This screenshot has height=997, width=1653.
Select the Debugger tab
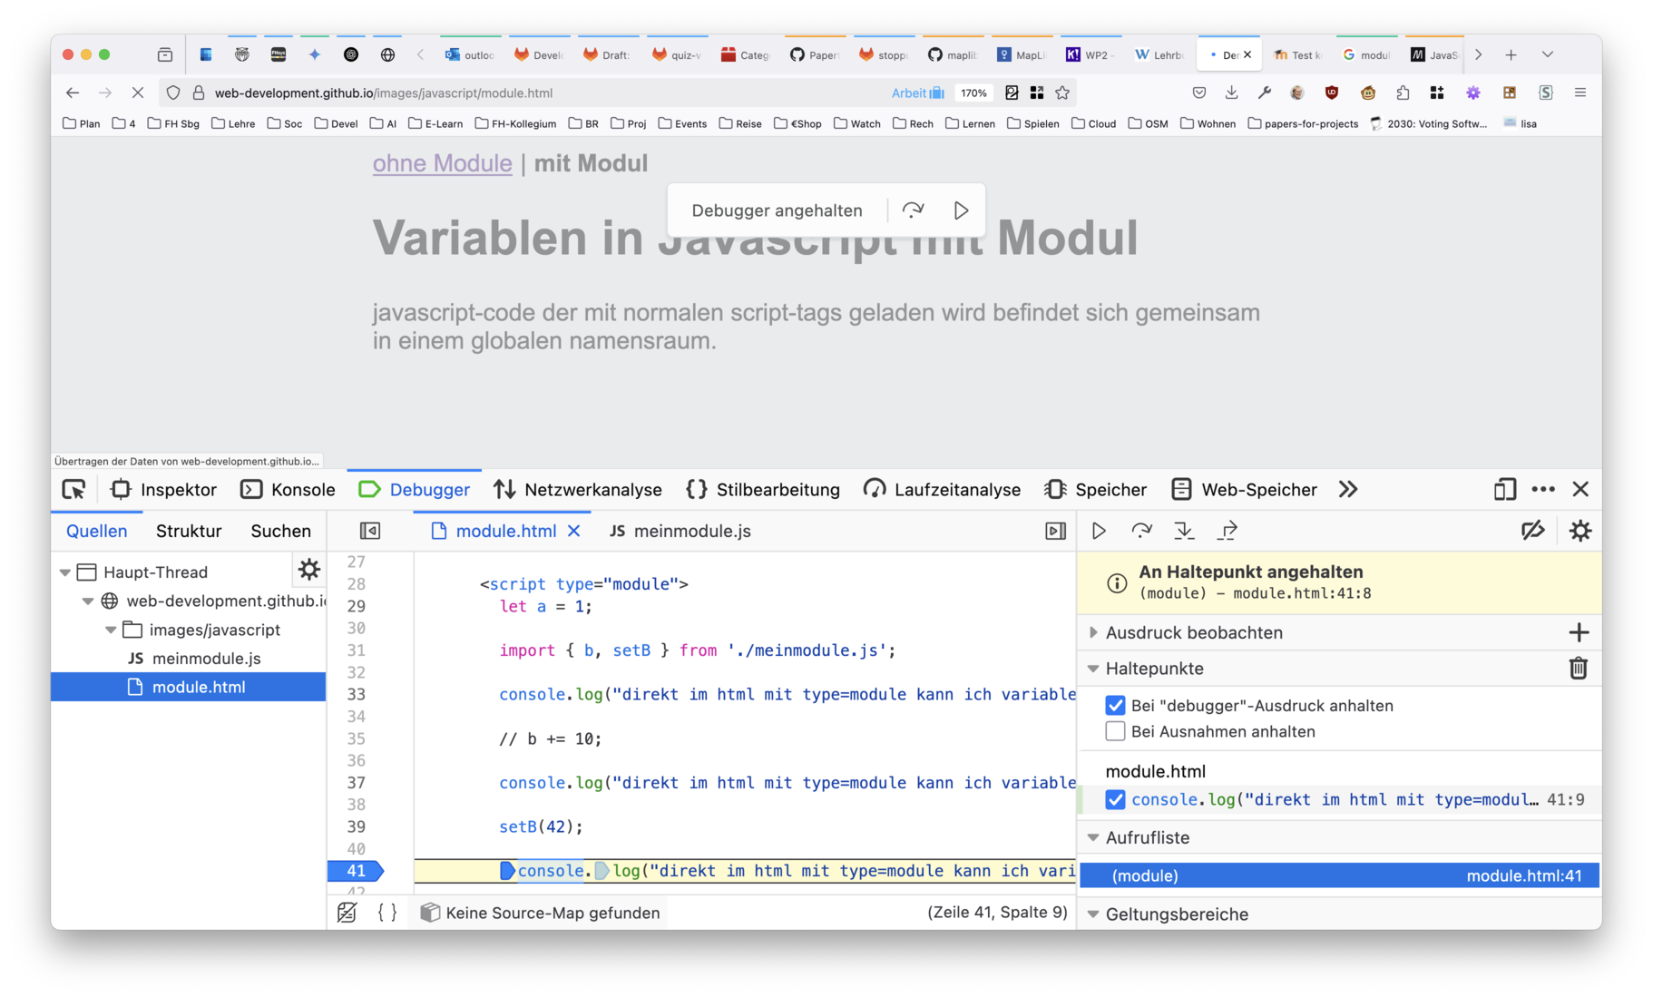coord(415,490)
